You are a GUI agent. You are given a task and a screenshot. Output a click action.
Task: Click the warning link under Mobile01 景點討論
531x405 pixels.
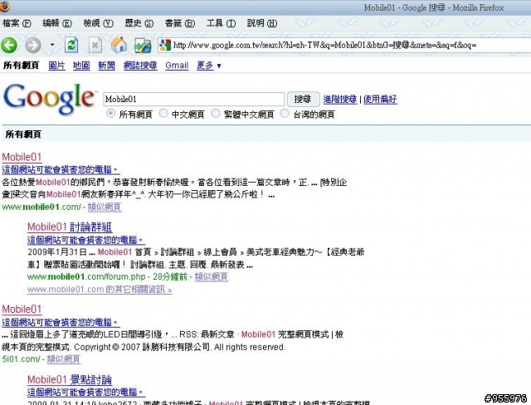pyautogui.click(x=86, y=392)
